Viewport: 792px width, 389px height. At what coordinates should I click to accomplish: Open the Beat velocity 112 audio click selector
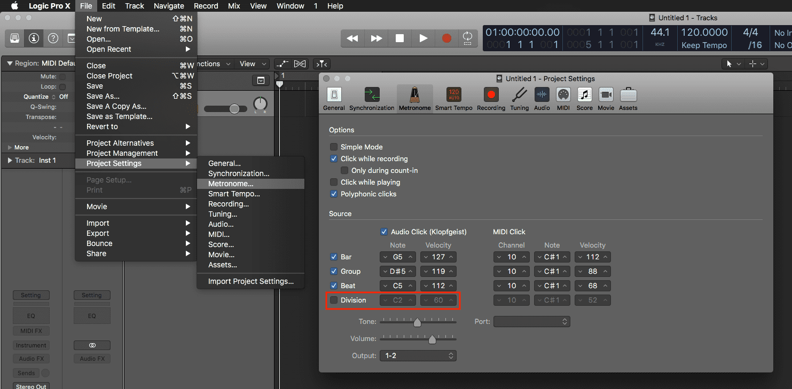coord(438,285)
